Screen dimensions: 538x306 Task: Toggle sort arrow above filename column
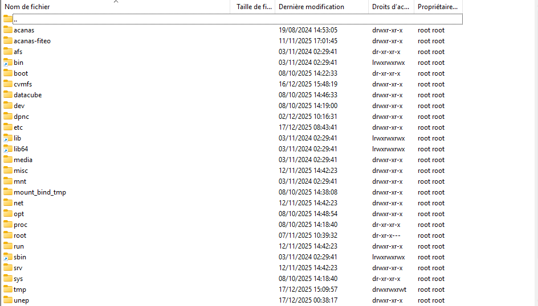point(116,2)
